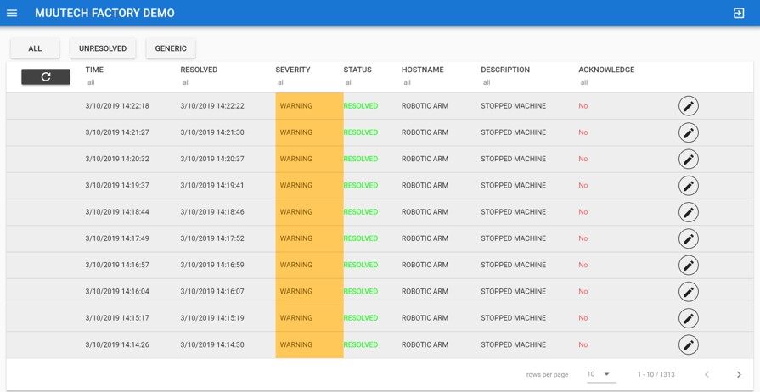Click the resolved time 3/10/2019 14:22:22

click(x=212, y=105)
